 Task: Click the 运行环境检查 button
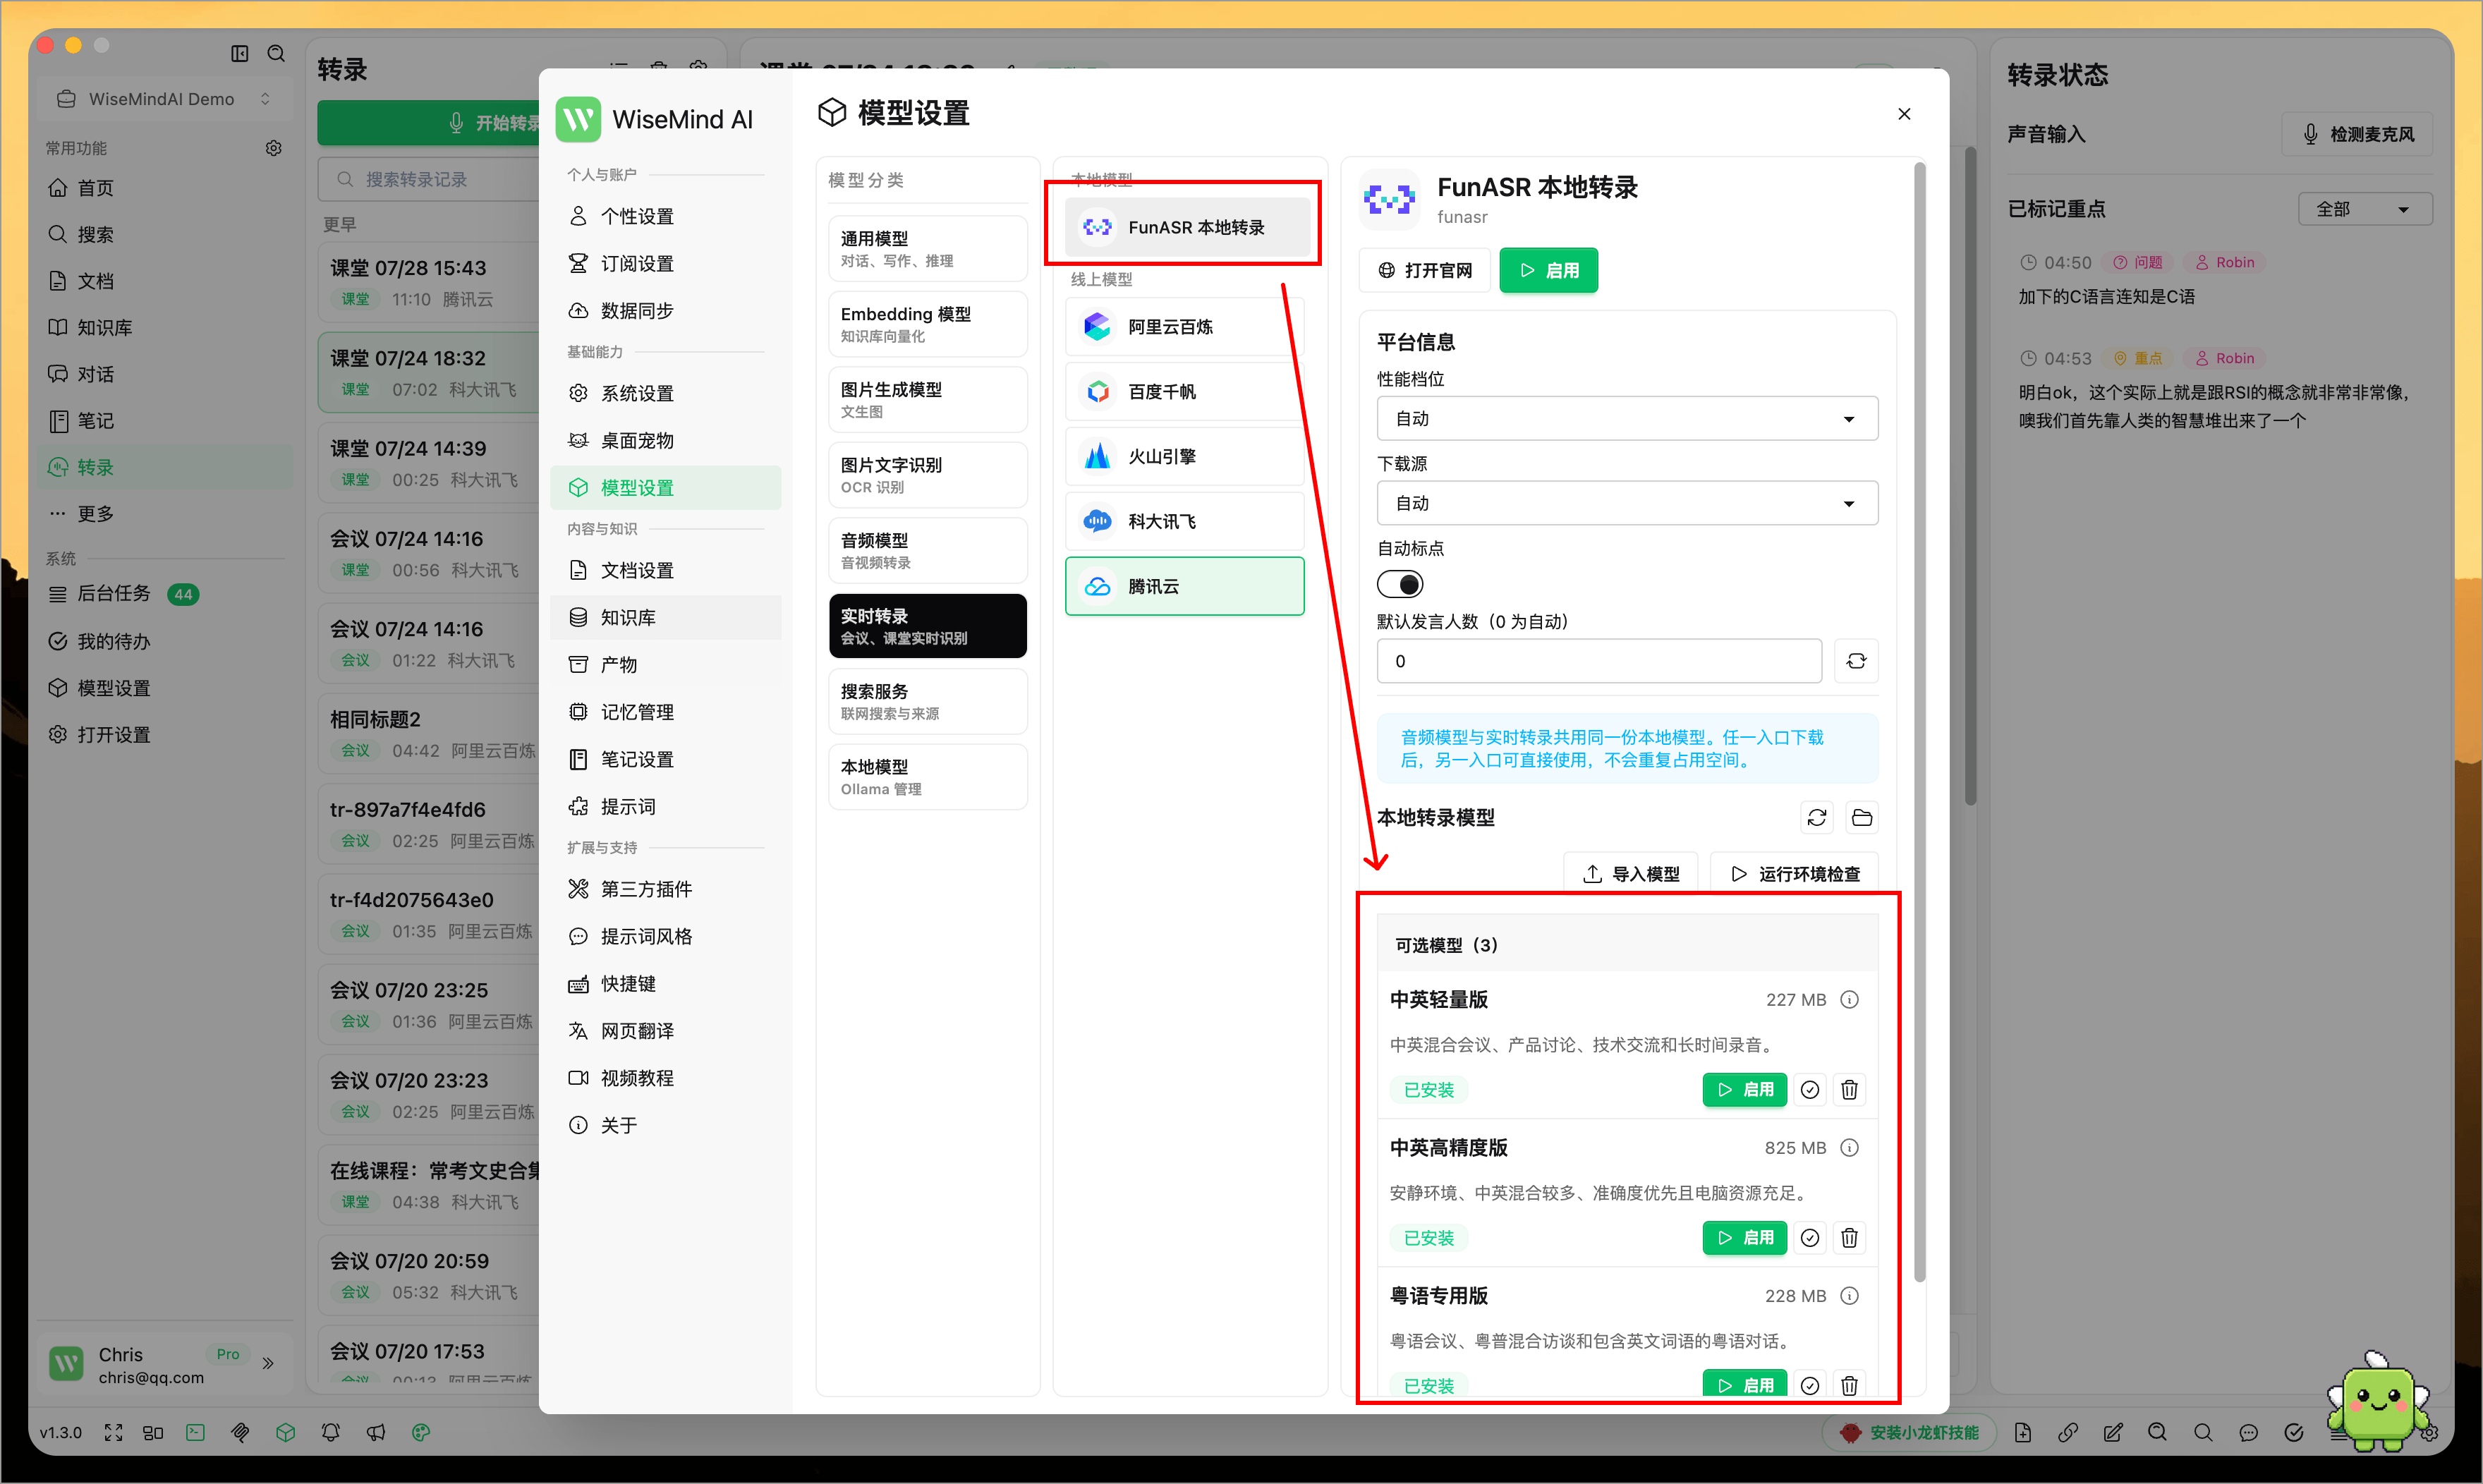(x=1795, y=874)
